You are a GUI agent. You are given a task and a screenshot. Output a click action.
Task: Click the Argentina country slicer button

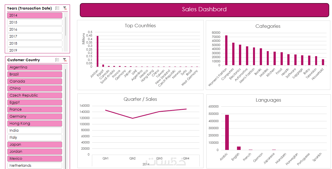click(x=35, y=67)
